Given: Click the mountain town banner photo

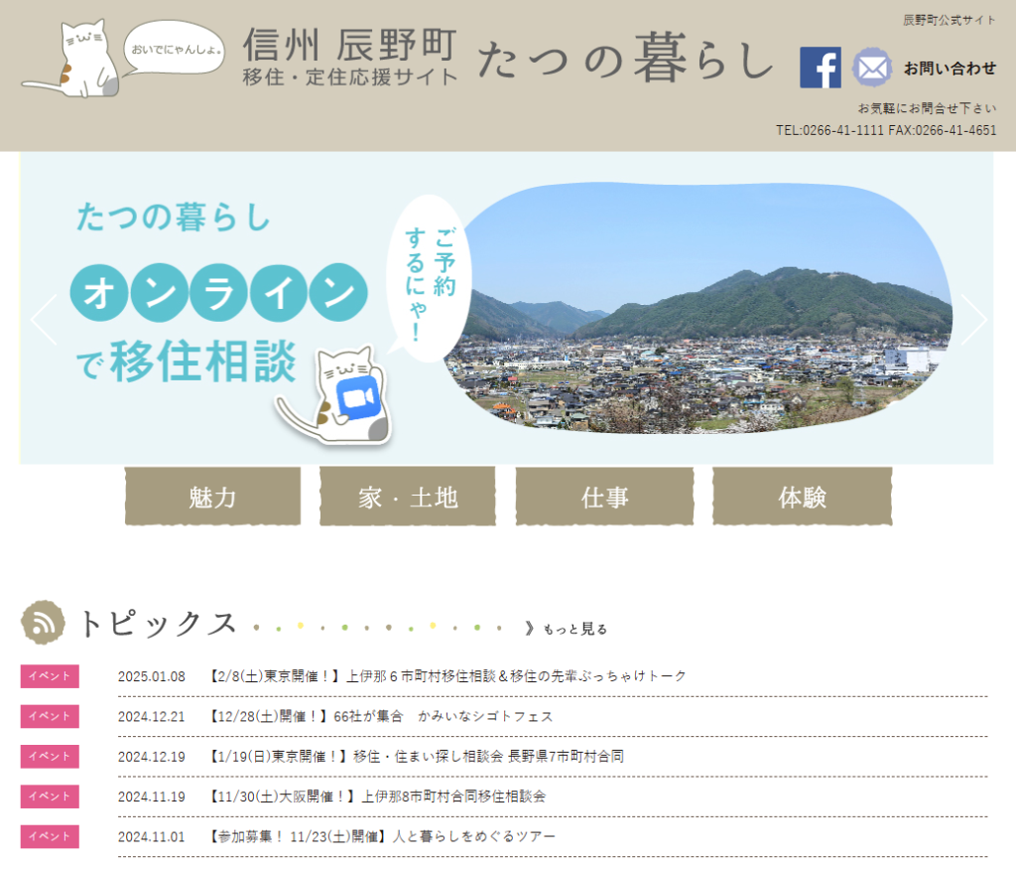Looking at the screenshot, I should [714, 318].
